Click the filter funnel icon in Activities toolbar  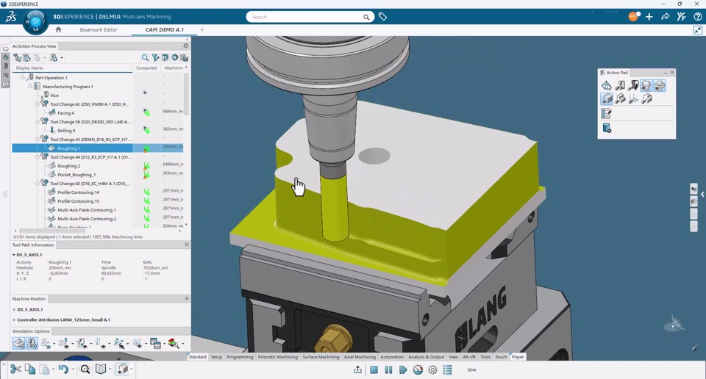155,57
